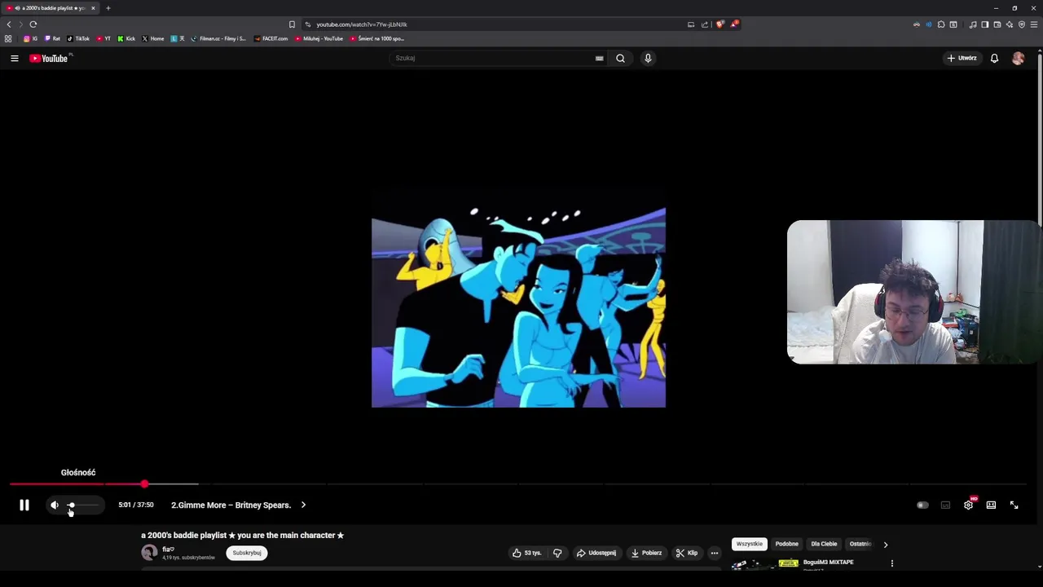Click 'Udostępnij' share button
This screenshot has height=587, width=1043.
(x=596, y=553)
